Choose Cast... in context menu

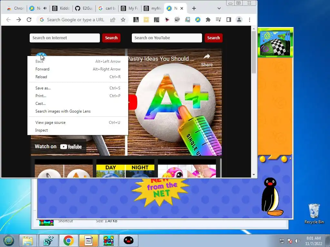pos(78,104)
